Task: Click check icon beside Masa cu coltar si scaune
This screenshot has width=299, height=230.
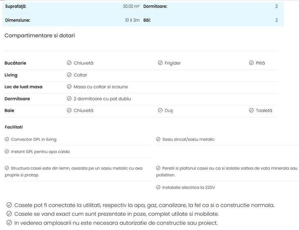Action: point(69,87)
